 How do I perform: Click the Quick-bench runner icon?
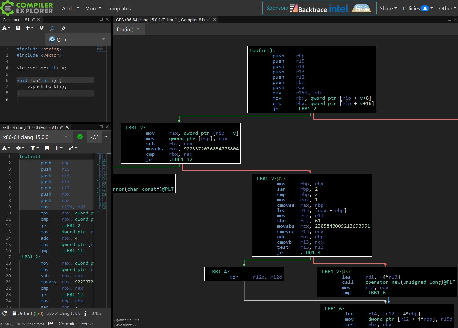pos(63,28)
